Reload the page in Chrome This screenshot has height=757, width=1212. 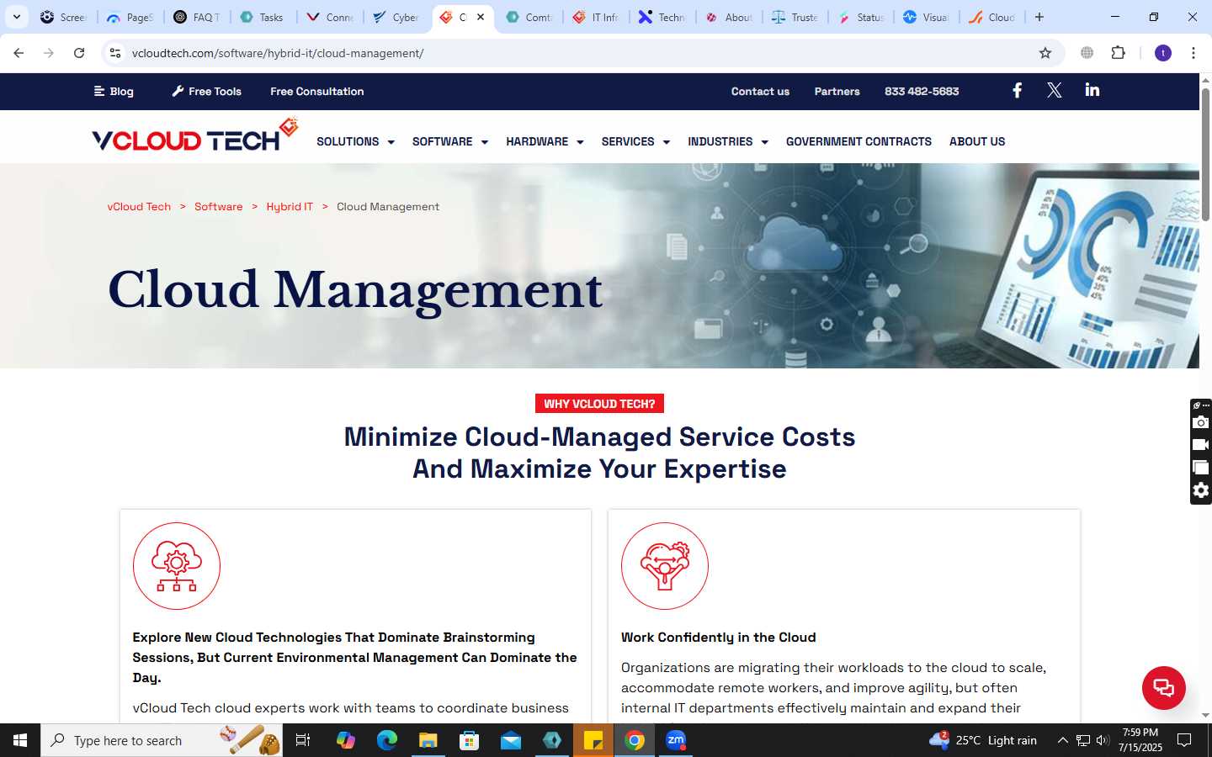coord(79,53)
